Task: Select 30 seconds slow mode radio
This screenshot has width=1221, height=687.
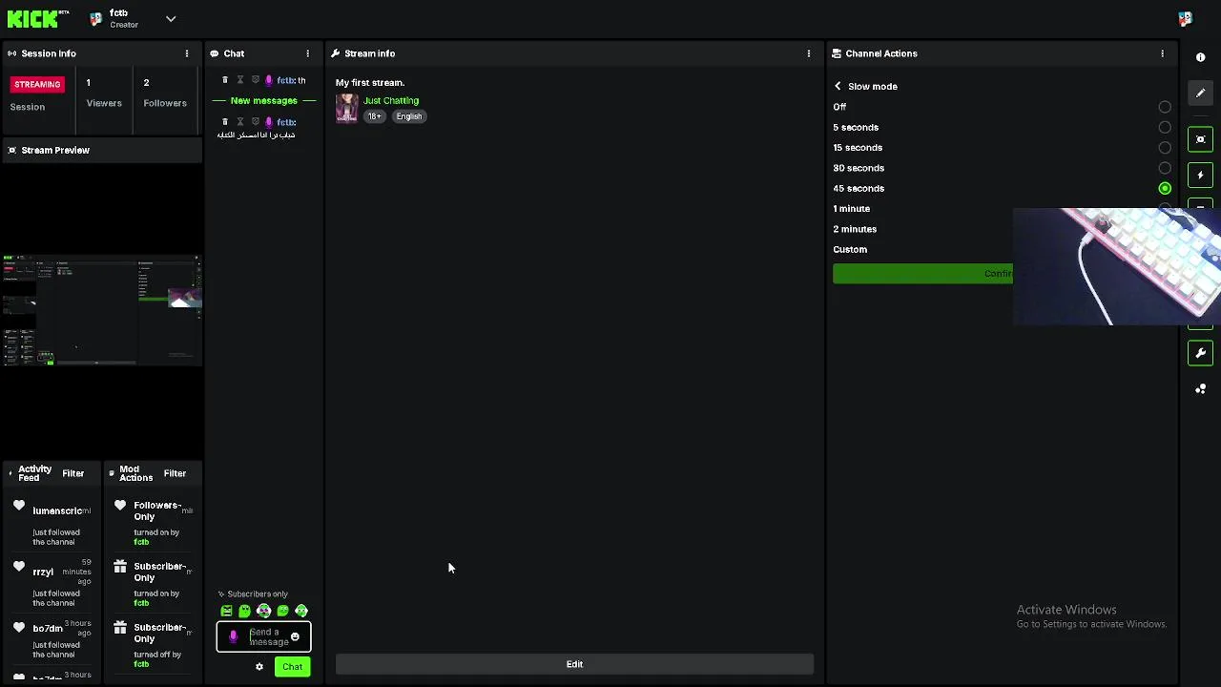Action: (1165, 168)
